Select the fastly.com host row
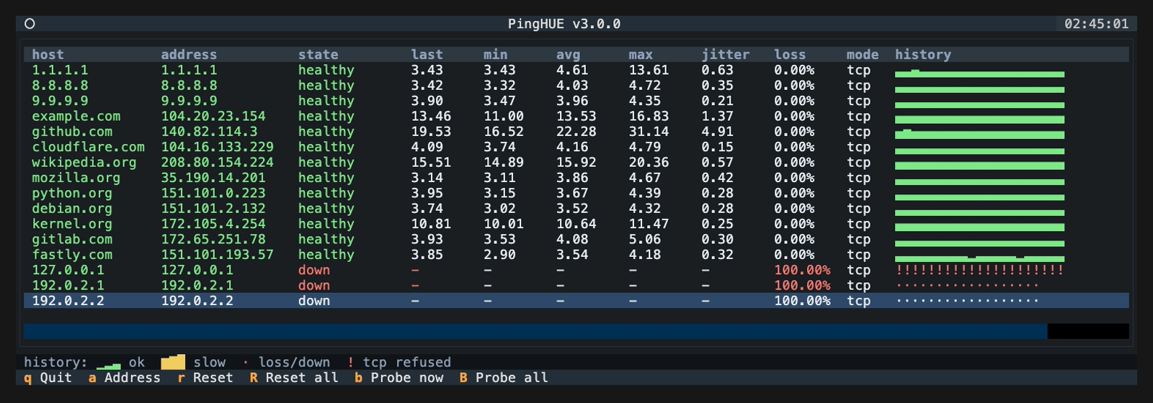Screen dimensions: 1153x403 (576, 255)
